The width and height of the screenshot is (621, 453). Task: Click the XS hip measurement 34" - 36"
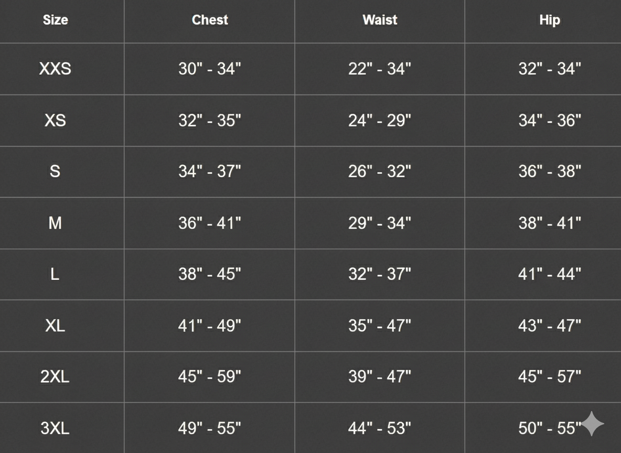(x=550, y=120)
